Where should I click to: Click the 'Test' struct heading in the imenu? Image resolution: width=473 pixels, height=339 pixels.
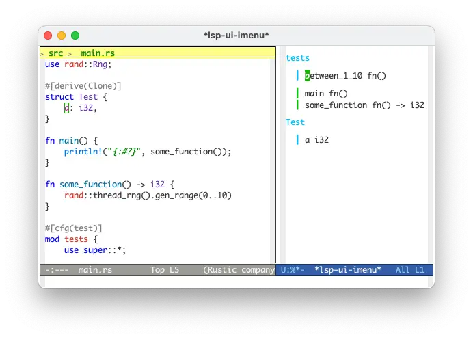[x=295, y=122]
